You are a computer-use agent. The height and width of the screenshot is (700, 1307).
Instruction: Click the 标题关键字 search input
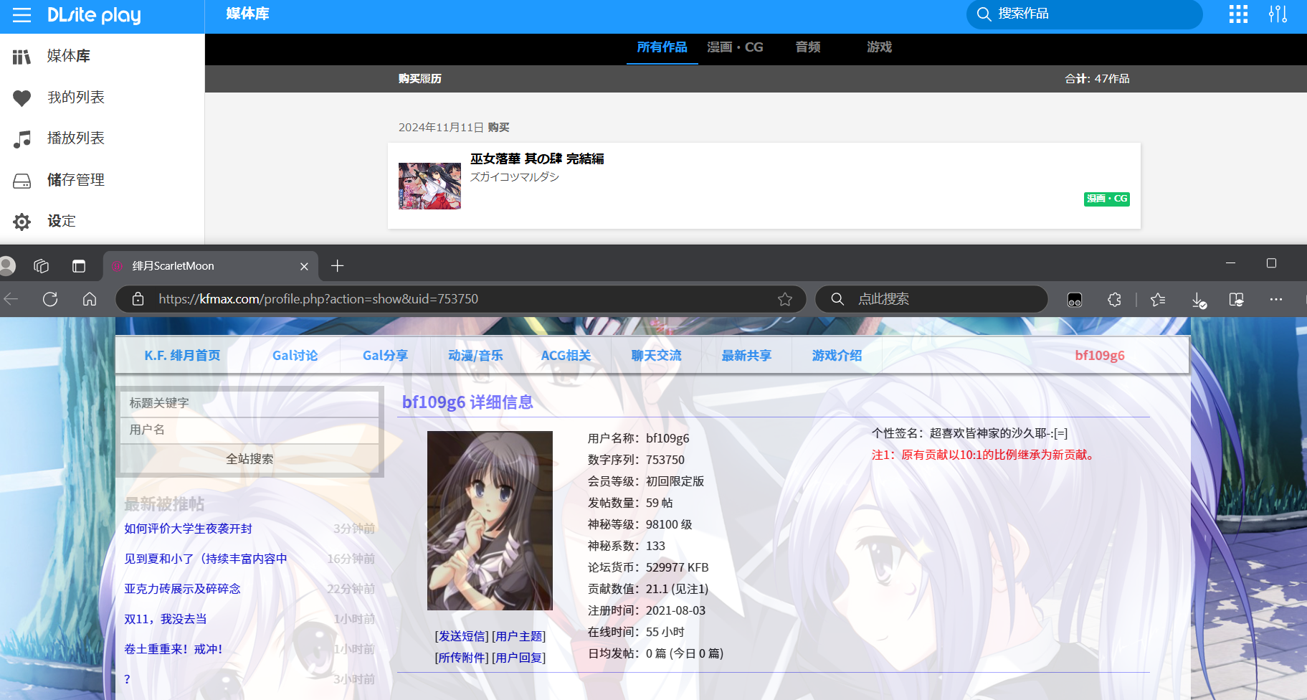[x=249, y=403]
